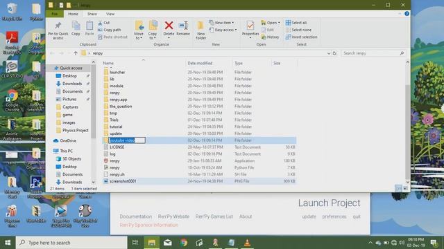Open VLC from the taskbar
444x249 pixels.
[247, 243]
